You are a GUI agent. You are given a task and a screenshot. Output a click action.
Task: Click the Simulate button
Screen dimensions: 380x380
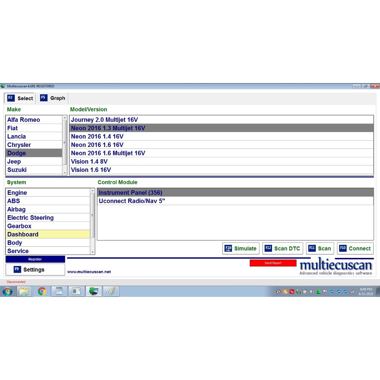coord(241,248)
